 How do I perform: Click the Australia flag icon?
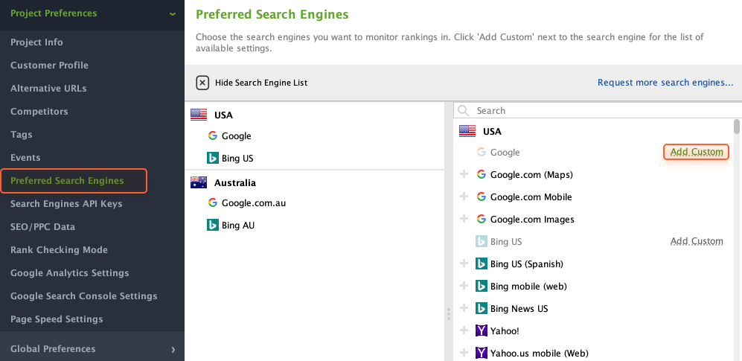click(199, 182)
